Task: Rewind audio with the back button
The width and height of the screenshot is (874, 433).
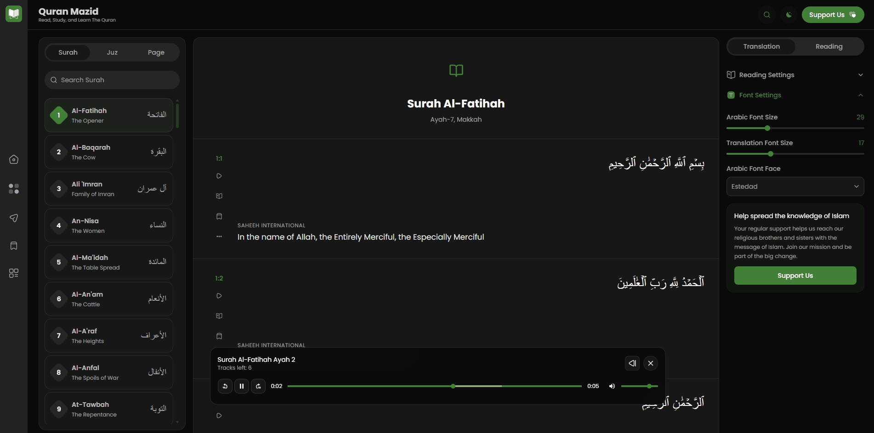Action: [x=225, y=386]
